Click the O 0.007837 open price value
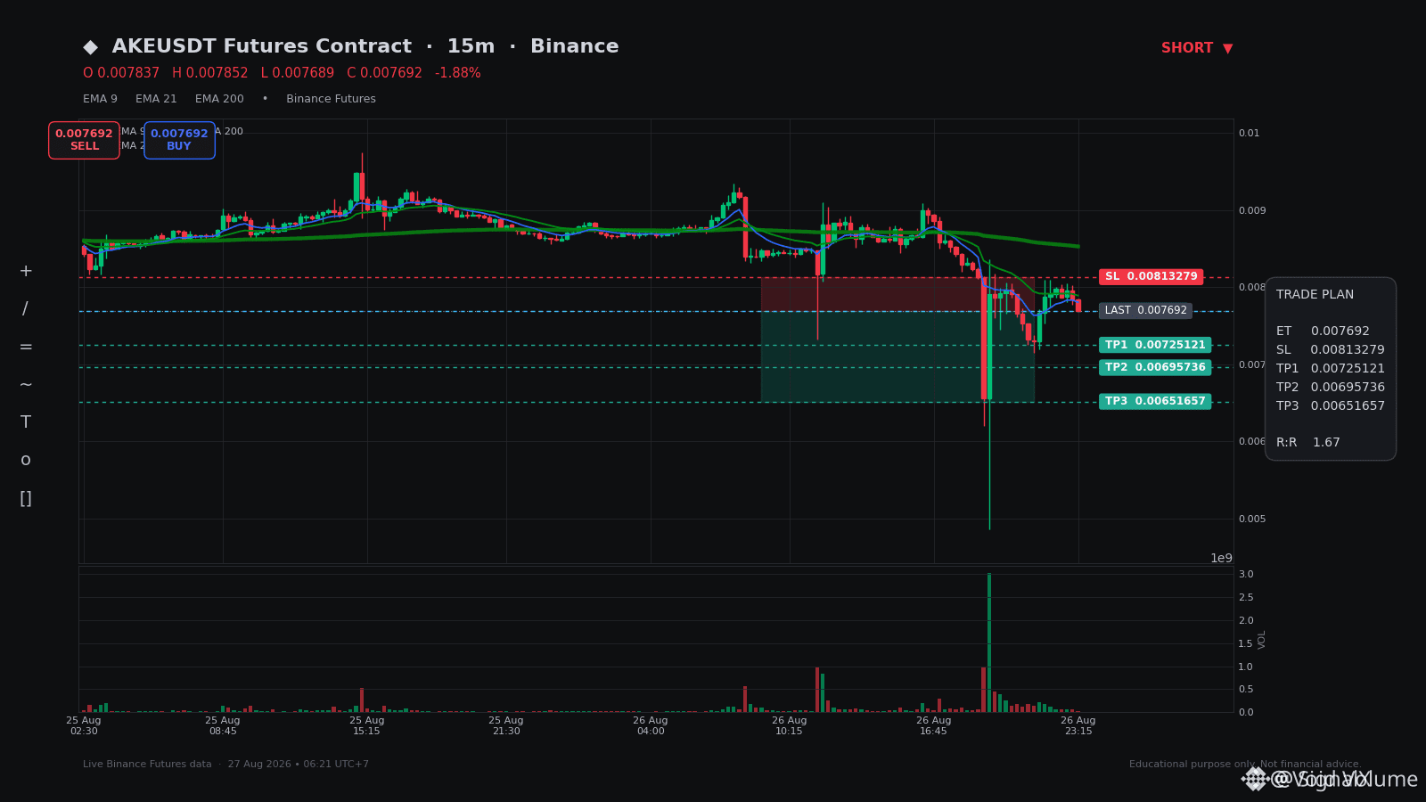 tap(121, 73)
